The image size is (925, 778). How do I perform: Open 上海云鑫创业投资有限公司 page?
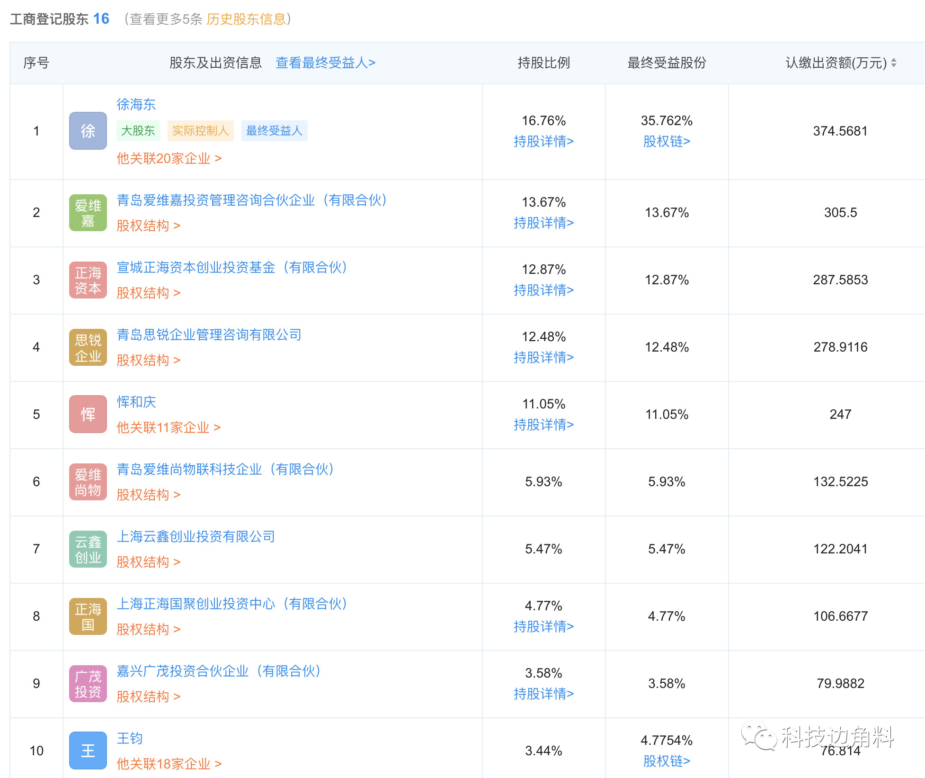point(196,536)
